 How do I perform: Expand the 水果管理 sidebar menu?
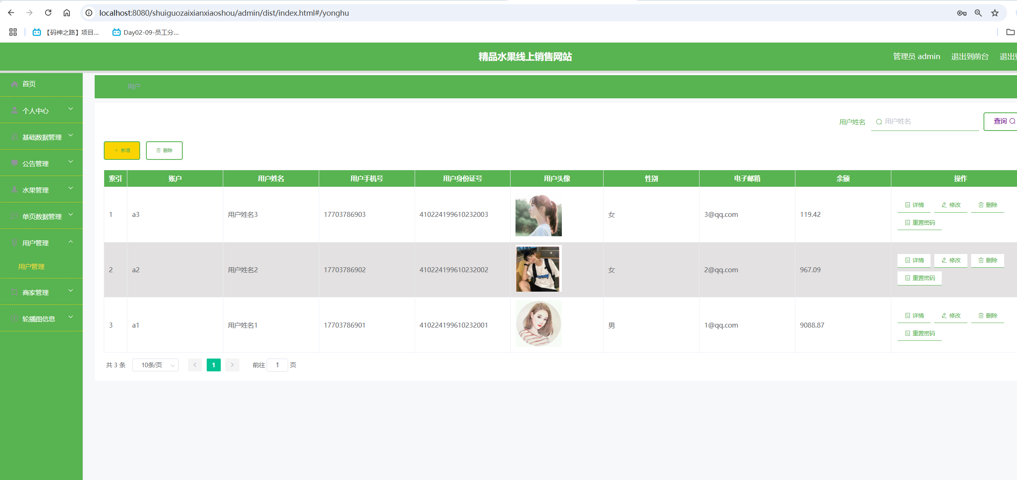click(x=41, y=190)
